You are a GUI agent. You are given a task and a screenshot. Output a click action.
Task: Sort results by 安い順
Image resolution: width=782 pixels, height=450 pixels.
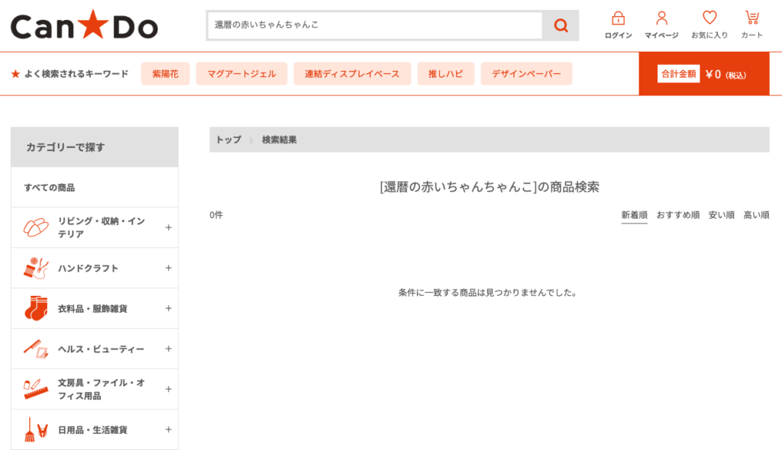[721, 215]
